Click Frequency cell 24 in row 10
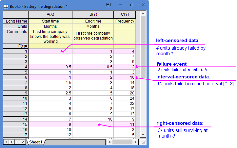 coord(125,98)
